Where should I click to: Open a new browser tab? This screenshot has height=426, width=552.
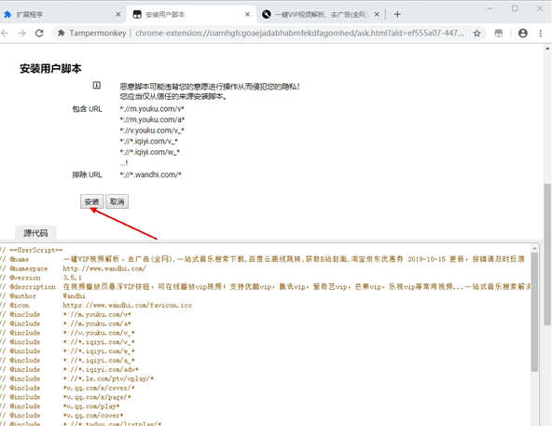coord(397,14)
